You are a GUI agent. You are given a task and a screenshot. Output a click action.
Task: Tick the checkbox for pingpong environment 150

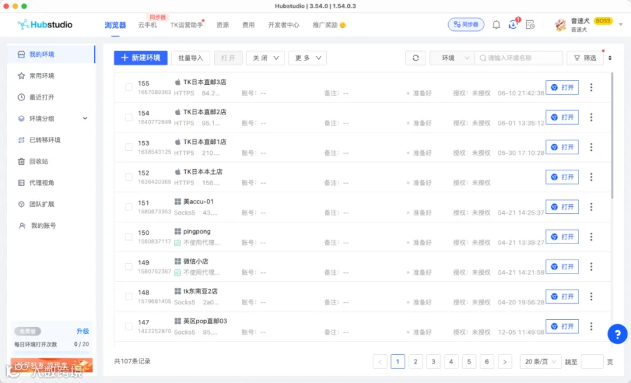click(x=128, y=237)
